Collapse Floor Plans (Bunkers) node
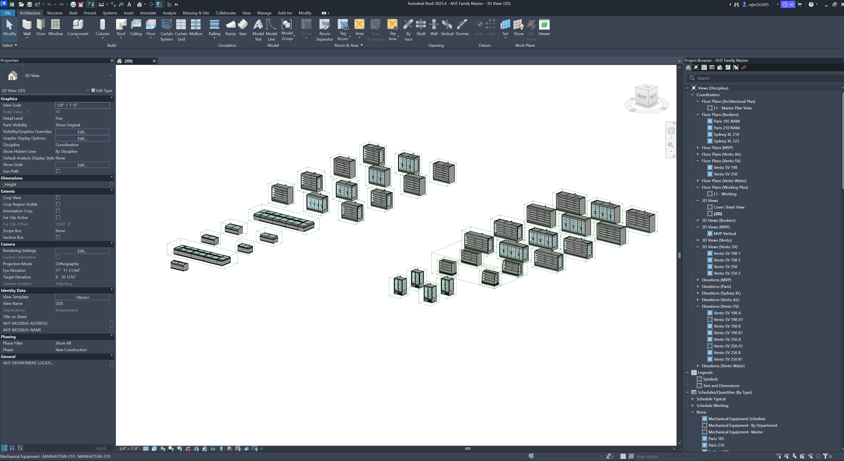The height and width of the screenshot is (461, 844). coord(697,115)
